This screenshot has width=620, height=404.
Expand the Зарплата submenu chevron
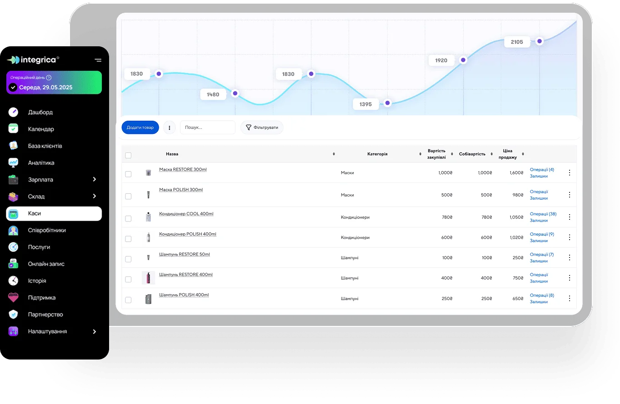(95, 179)
